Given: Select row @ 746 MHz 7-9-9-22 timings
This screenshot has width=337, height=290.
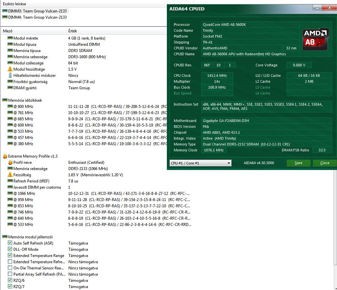Looking at the screenshot, I should (99, 212).
